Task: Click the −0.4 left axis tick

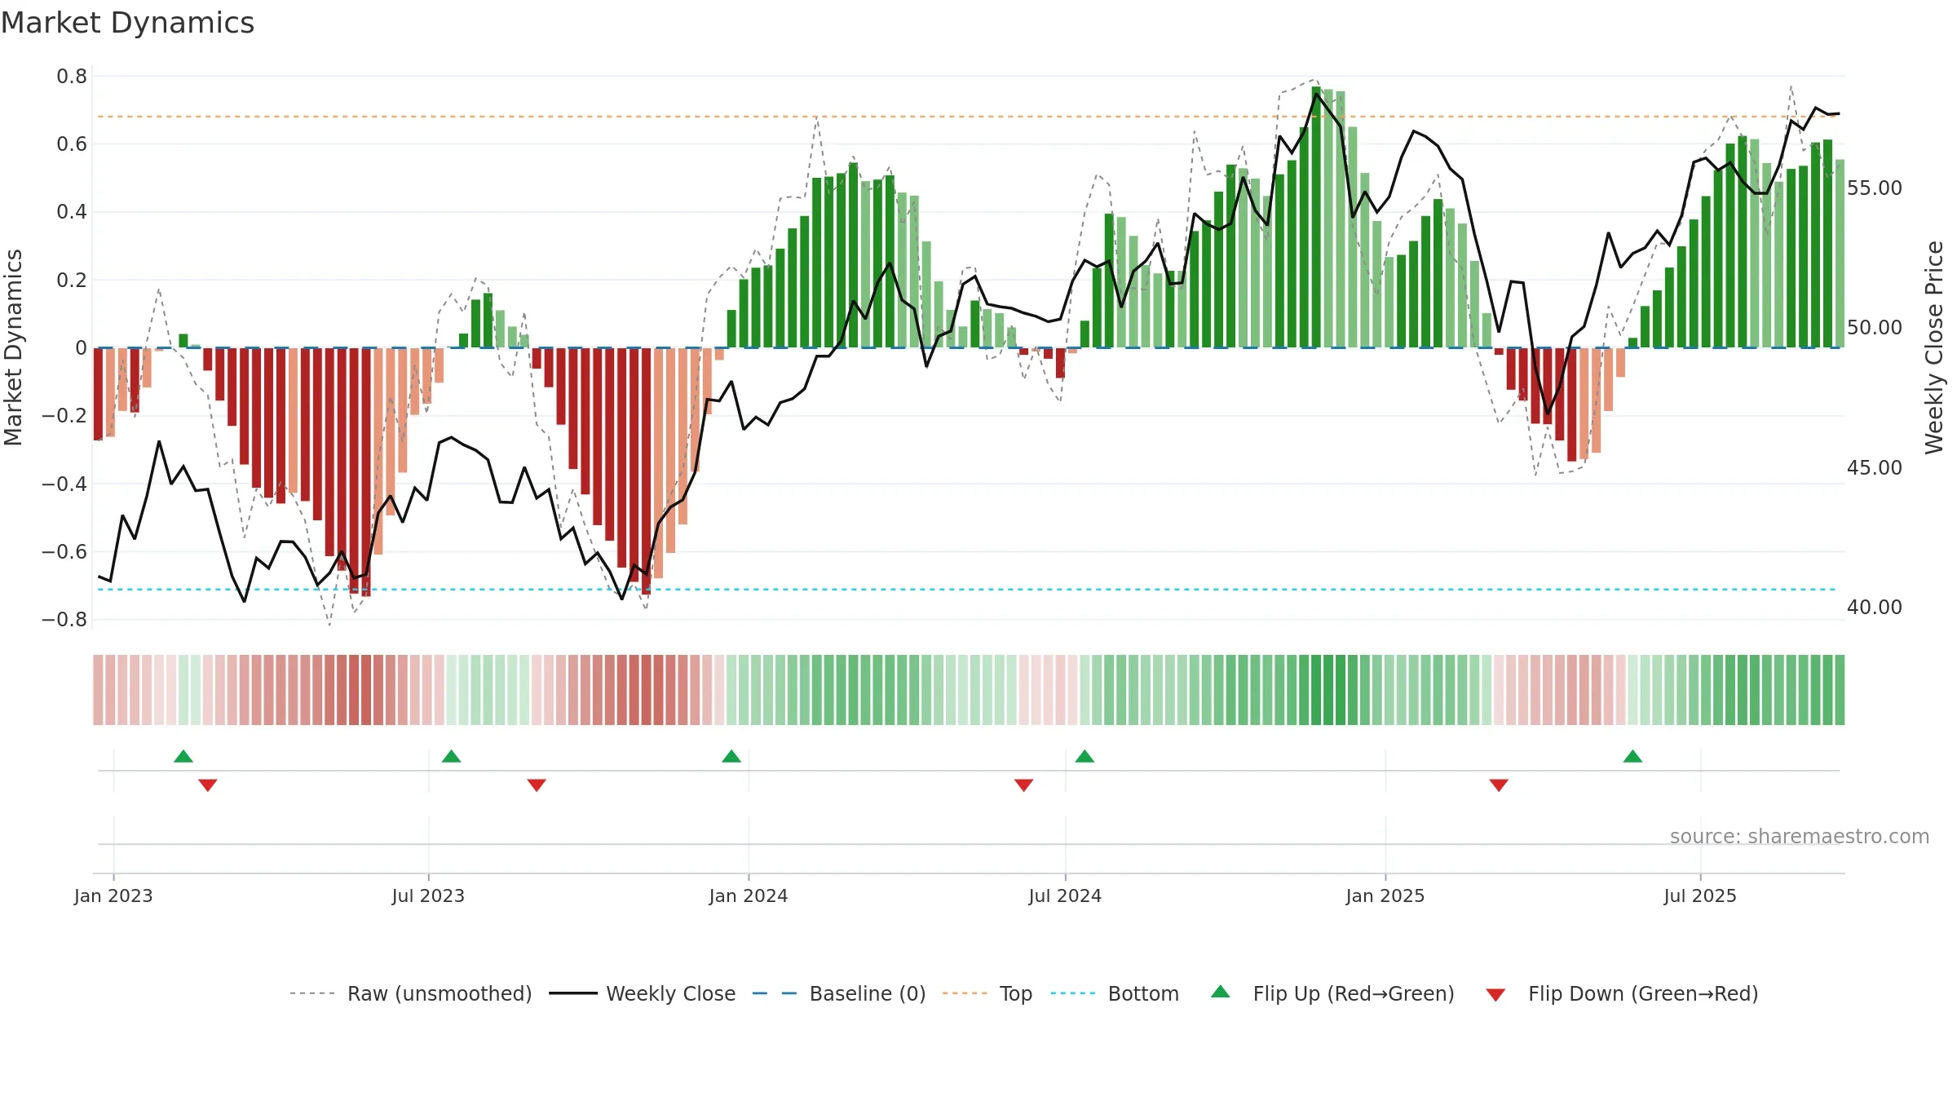Action: click(x=64, y=484)
